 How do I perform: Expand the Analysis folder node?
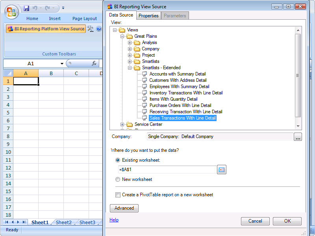pyautogui.click(x=130, y=42)
